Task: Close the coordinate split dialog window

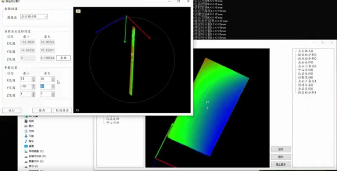Action: click(188, 1)
